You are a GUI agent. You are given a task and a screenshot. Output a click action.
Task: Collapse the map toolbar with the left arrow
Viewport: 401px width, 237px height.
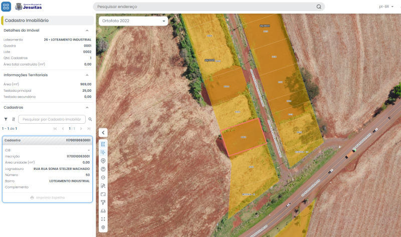tap(103, 132)
